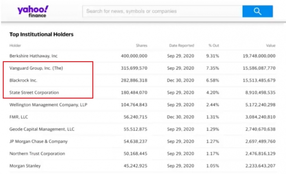Select shares value 55,512,875
This screenshot has height=174, width=286.
point(135,129)
